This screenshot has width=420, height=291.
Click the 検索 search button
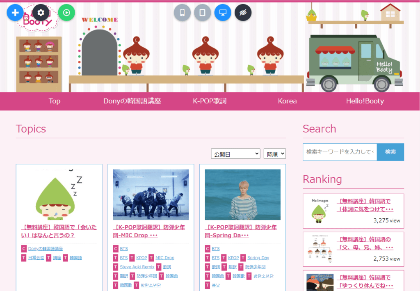point(390,152)
